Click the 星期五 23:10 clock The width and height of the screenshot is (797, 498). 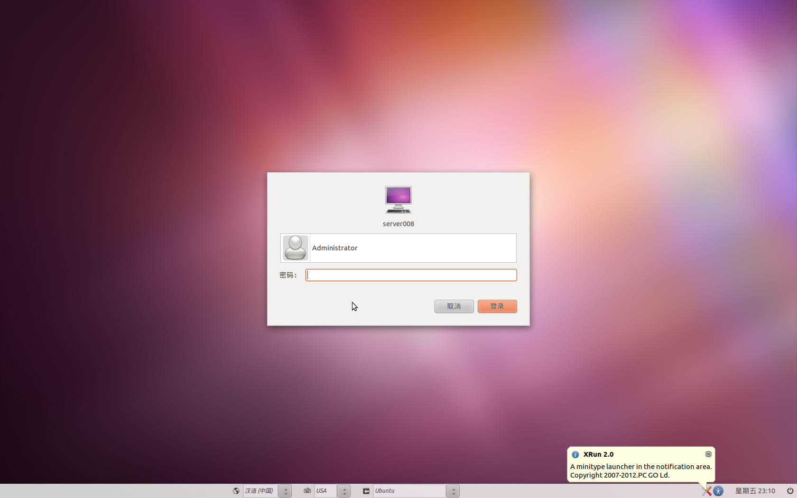pos(755,491)
